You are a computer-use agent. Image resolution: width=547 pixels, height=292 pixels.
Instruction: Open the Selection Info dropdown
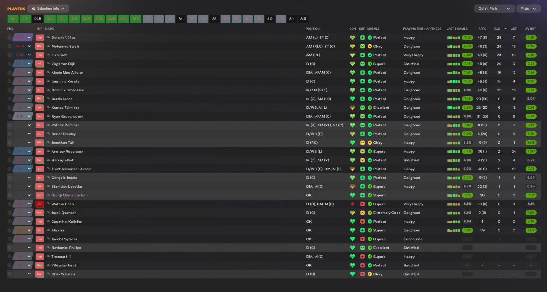[x=48, y=9]
